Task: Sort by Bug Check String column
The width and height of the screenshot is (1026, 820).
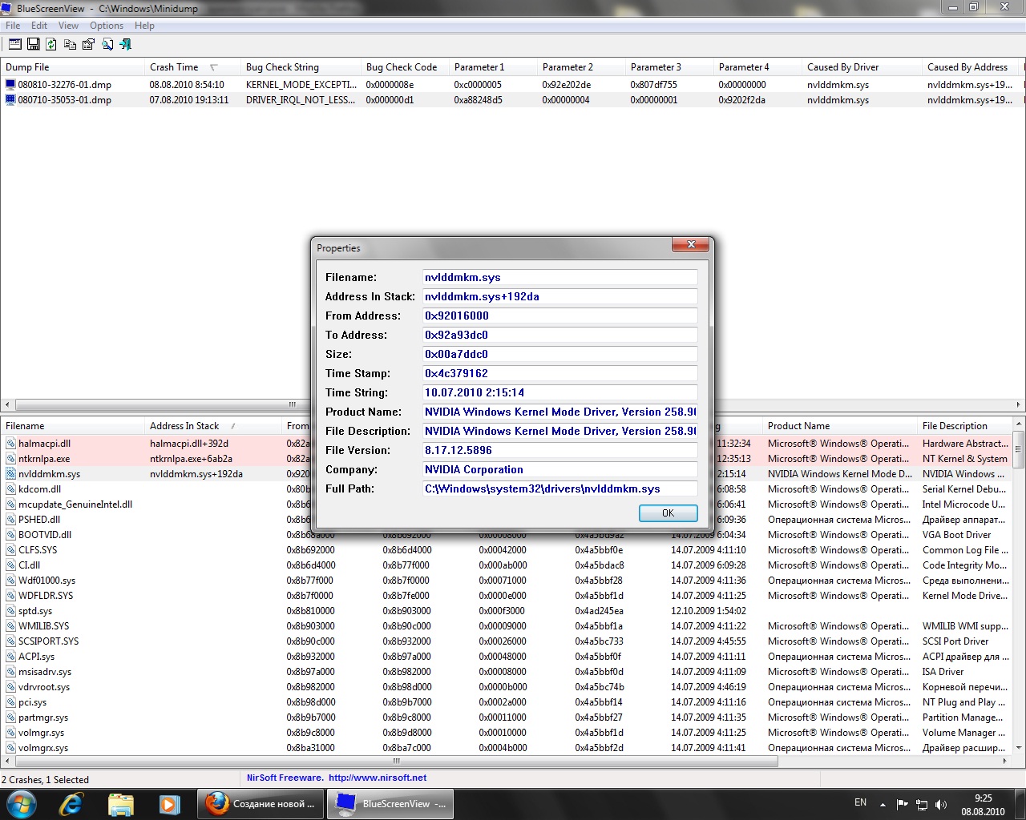Action: pyautogui.click(x=301, y=67)
